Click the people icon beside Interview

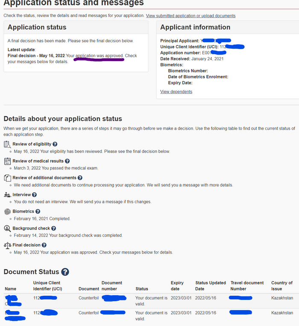[x=7, y=195]
